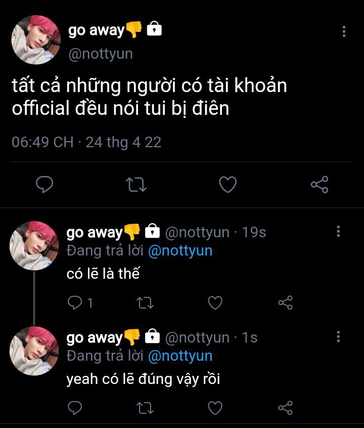Open the main tweet's three-dot menu
Screen dimensions: 364x428
click(x=344, y=32)
